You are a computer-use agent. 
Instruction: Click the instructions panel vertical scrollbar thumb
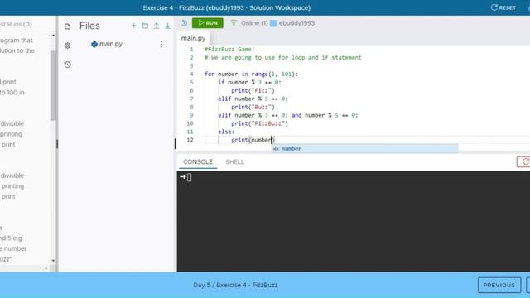tap(53, 85)
